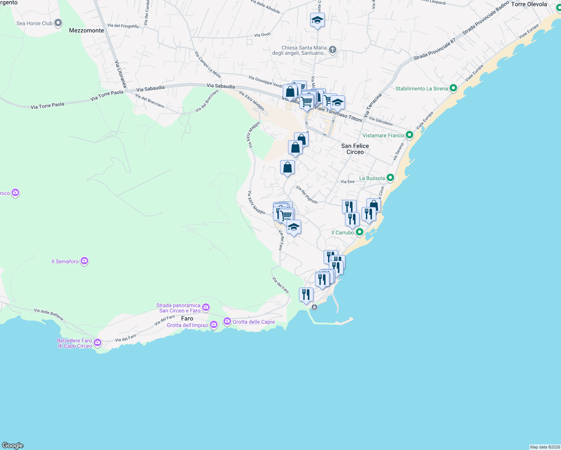
Task: Click the shopping bag marker east near Viale Circe
Action: [373, 204]
